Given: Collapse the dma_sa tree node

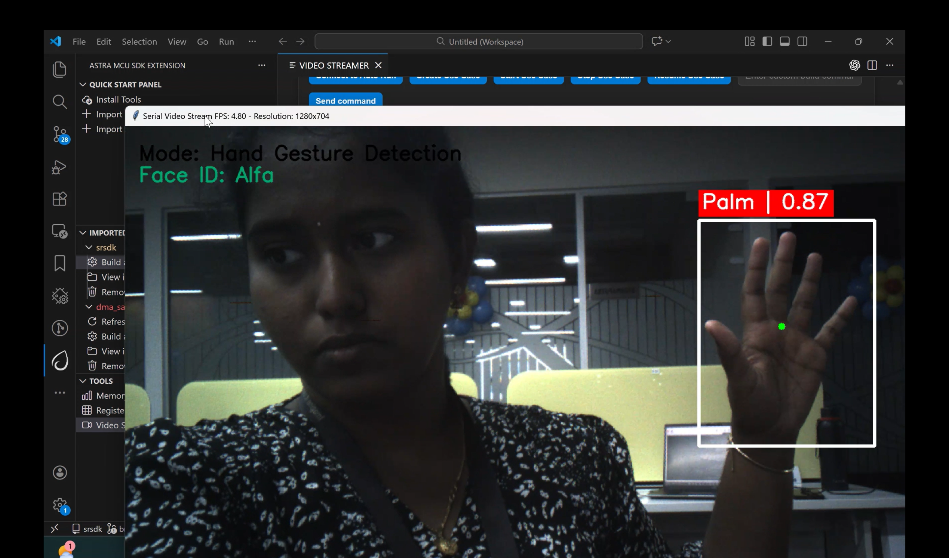Looking at the screenshot, I should click(89, 307).
